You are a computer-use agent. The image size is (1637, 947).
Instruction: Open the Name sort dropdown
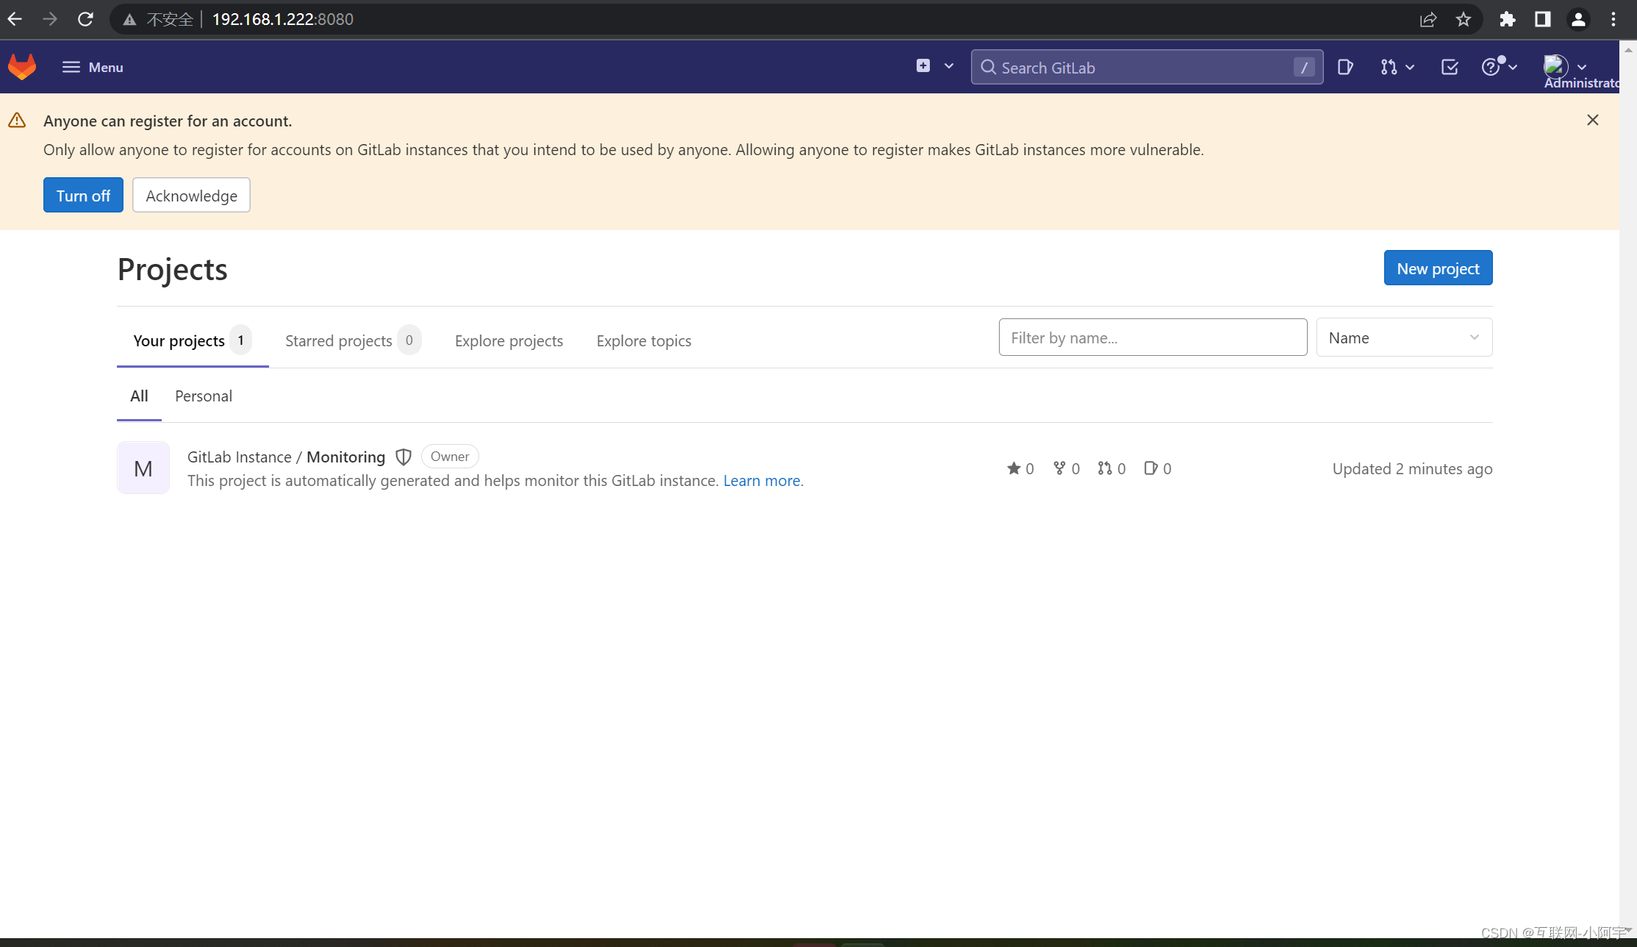(1404, 337)
